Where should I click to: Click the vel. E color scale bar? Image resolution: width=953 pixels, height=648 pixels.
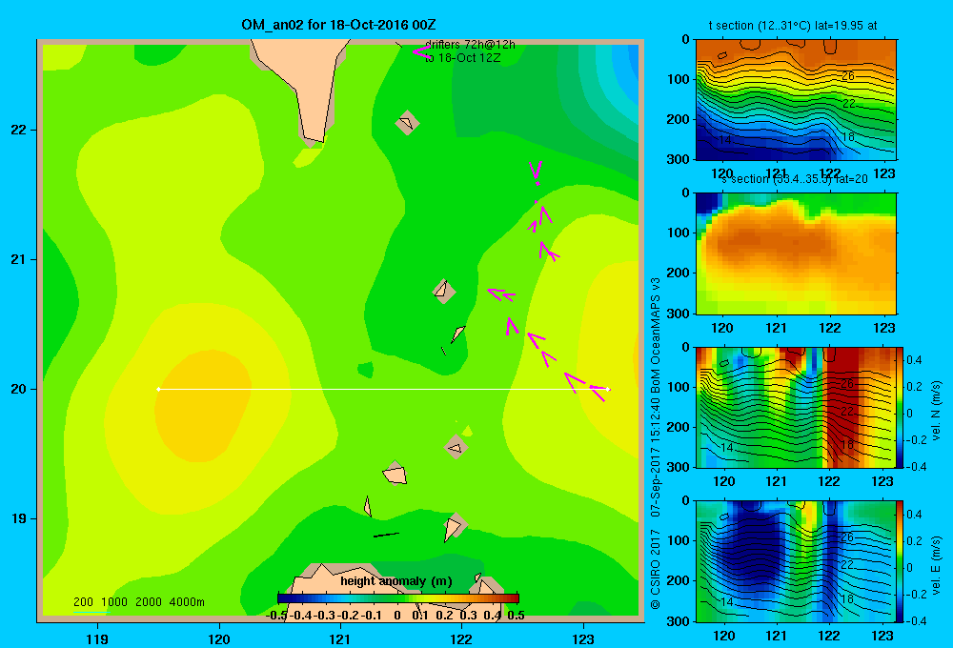pos(901,561)
